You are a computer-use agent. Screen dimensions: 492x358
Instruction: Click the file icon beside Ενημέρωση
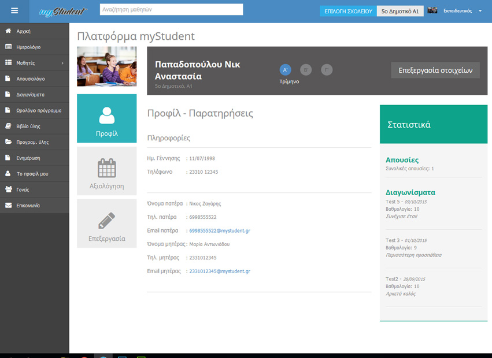tap(8, 158)
